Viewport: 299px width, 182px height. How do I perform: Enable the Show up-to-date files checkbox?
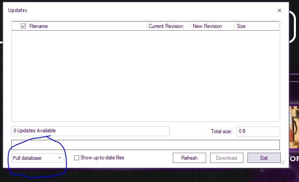click(76, 158)
